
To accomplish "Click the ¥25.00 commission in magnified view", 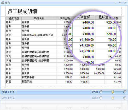I will (x=111, y=22).
